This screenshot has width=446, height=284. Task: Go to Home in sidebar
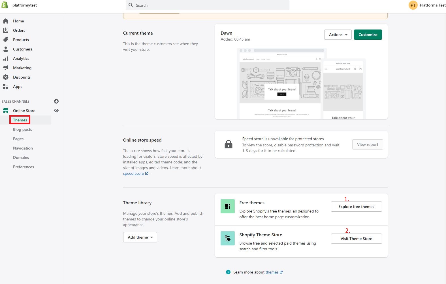pyautogui.click(x=18, y=21)
